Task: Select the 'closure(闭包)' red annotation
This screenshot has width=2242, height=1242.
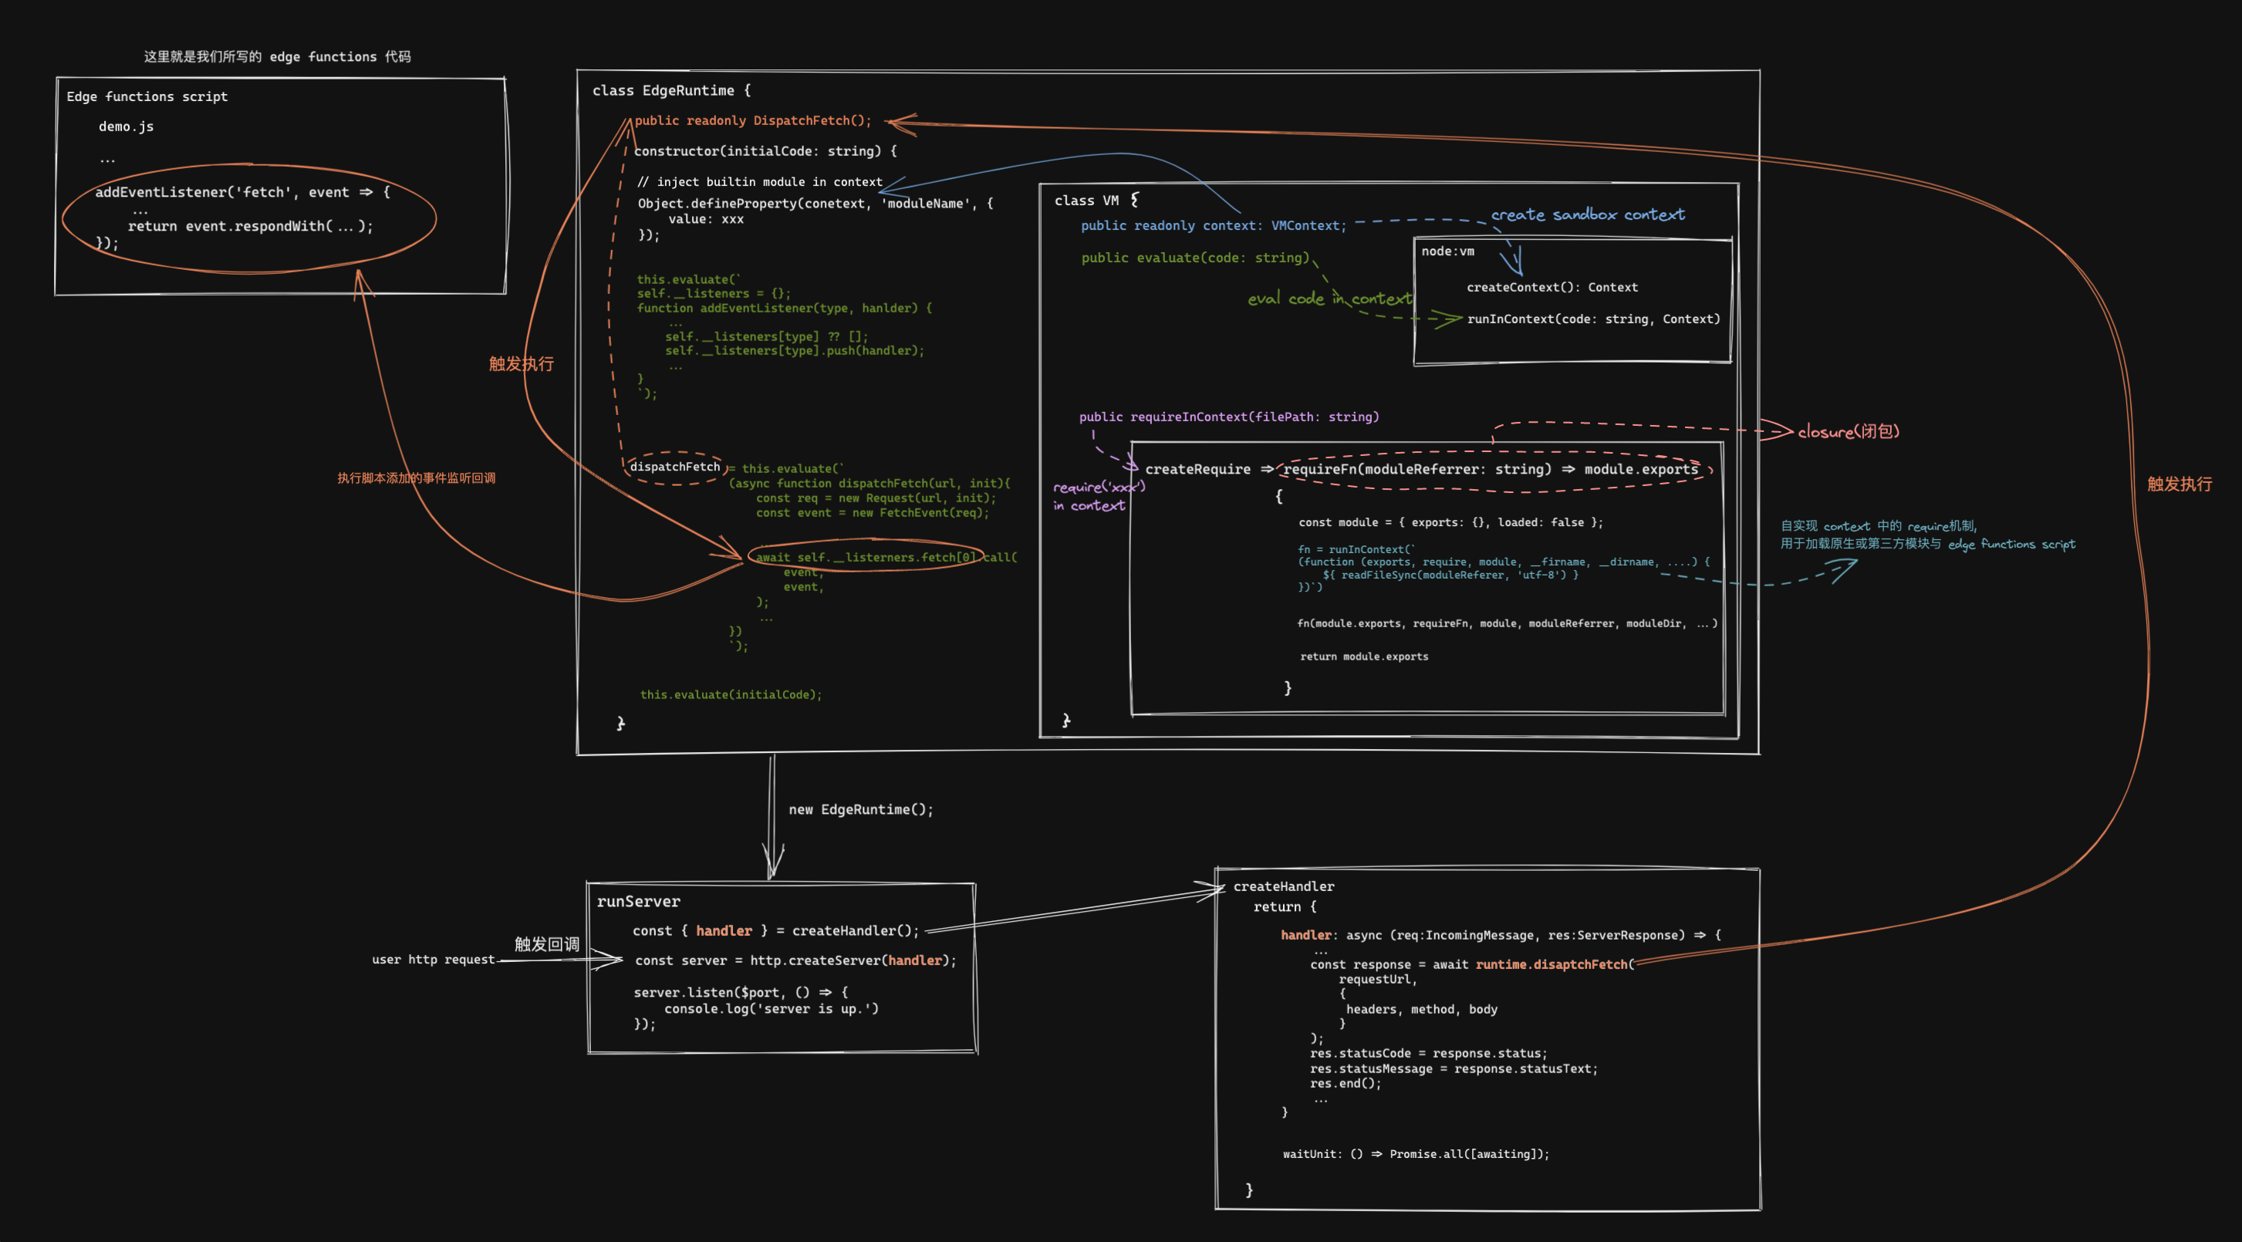Action: 1848,432
